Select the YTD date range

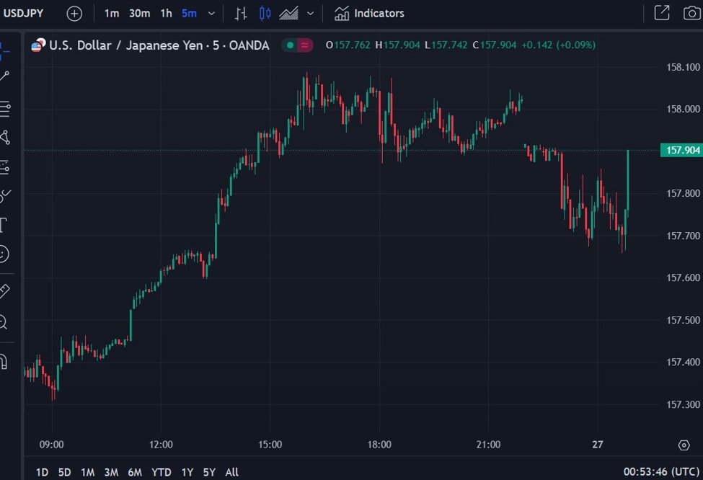pos(162,472)
